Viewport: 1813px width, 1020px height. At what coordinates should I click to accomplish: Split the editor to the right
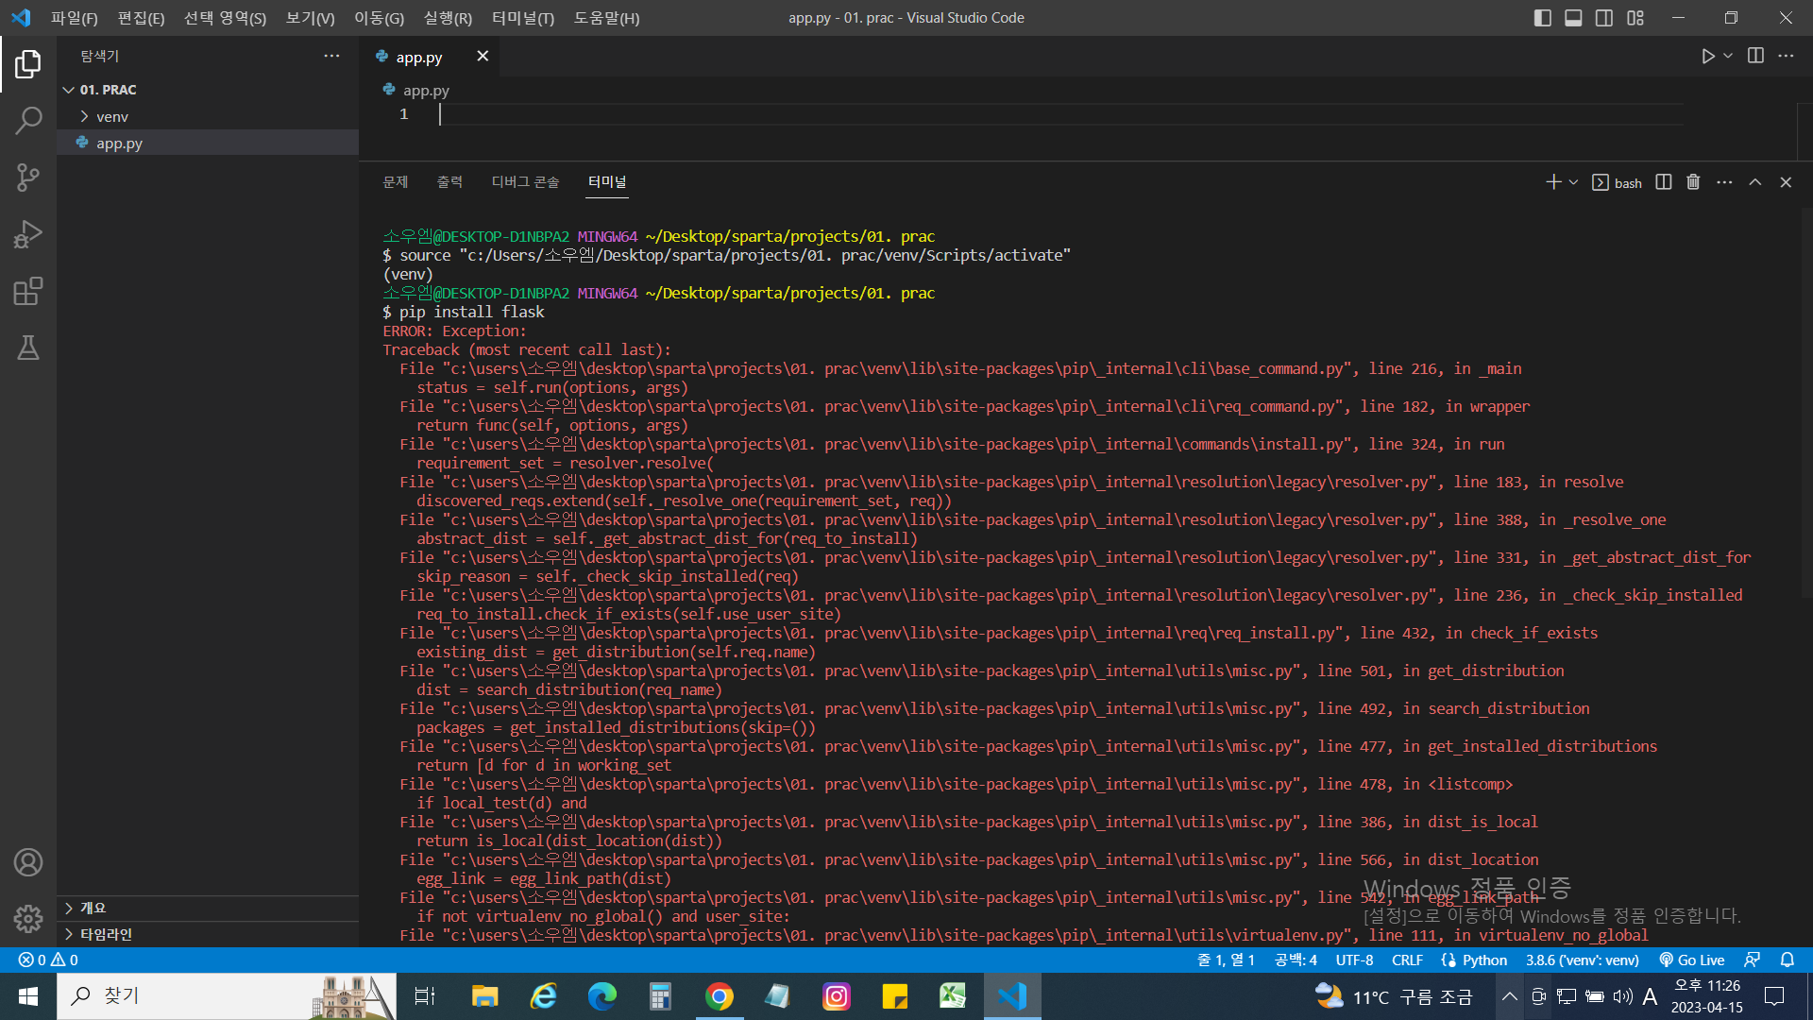(x=1755, y=56)
